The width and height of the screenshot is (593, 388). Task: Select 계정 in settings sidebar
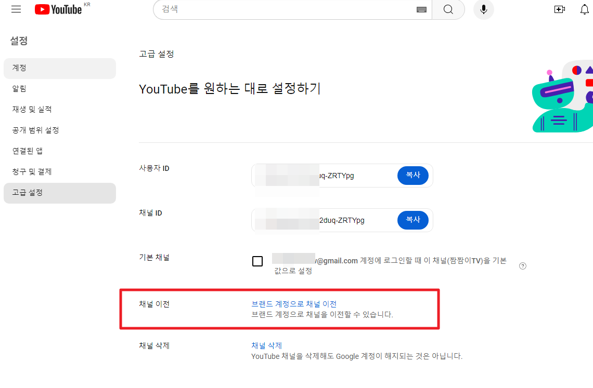point(60,69)
